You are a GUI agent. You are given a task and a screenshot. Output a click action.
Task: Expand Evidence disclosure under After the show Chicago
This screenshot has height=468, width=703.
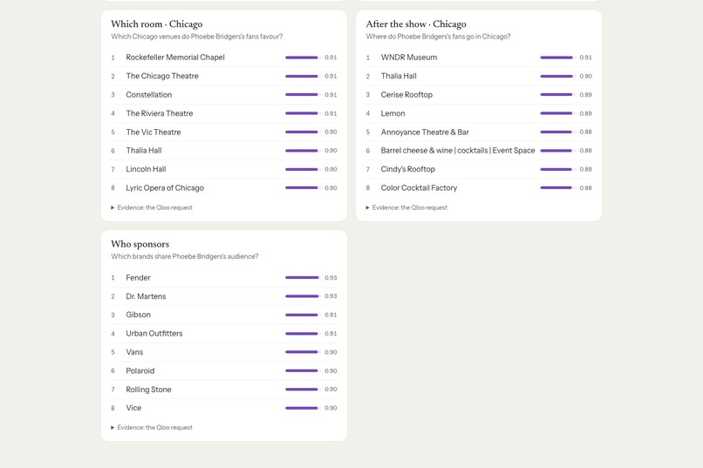pos(406,207)
